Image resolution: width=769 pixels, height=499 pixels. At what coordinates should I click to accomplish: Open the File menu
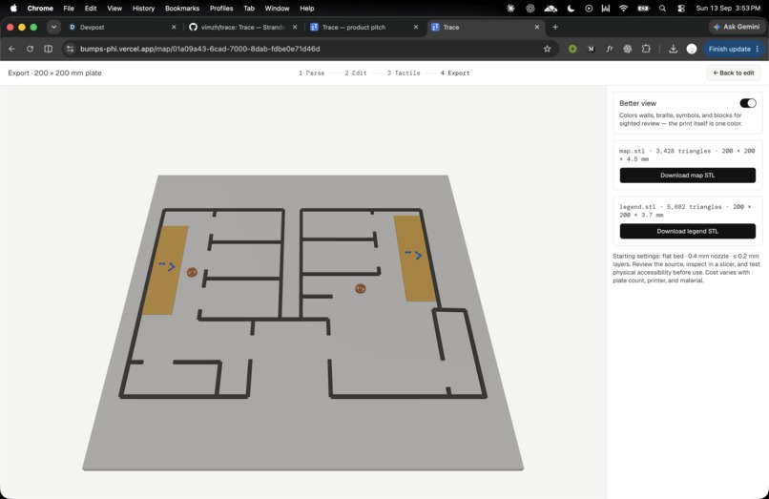pyautogui.click(x=69, y=9)
